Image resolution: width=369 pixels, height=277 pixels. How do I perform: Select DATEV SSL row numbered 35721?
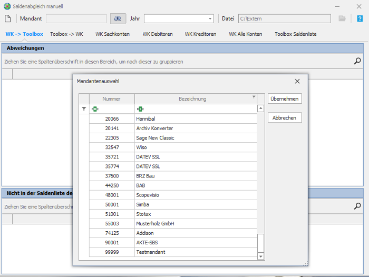click(x=173, y=157)
